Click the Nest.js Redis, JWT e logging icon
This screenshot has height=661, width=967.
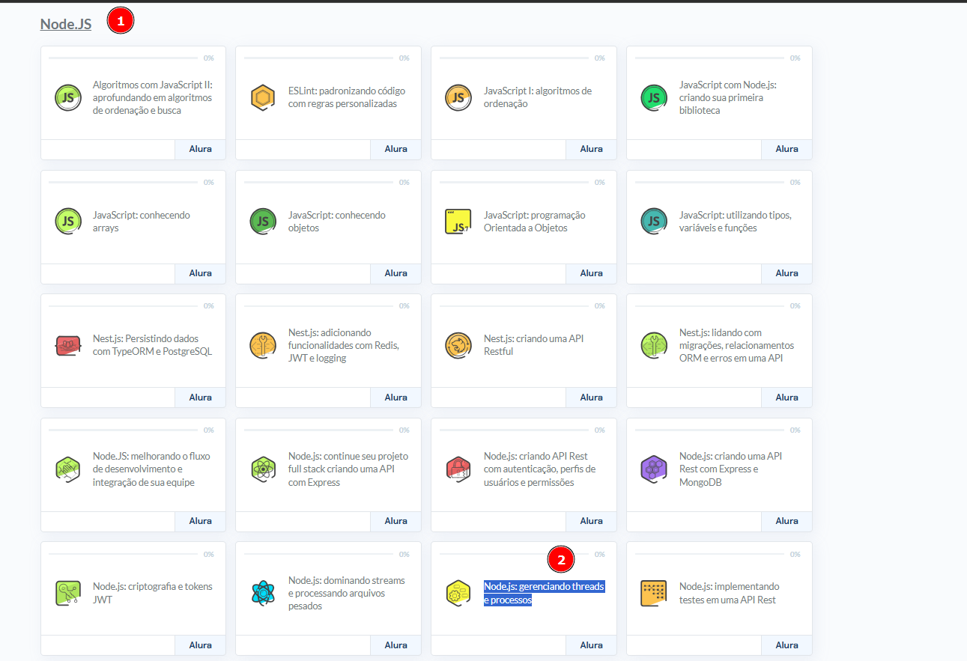click(263, 345)
